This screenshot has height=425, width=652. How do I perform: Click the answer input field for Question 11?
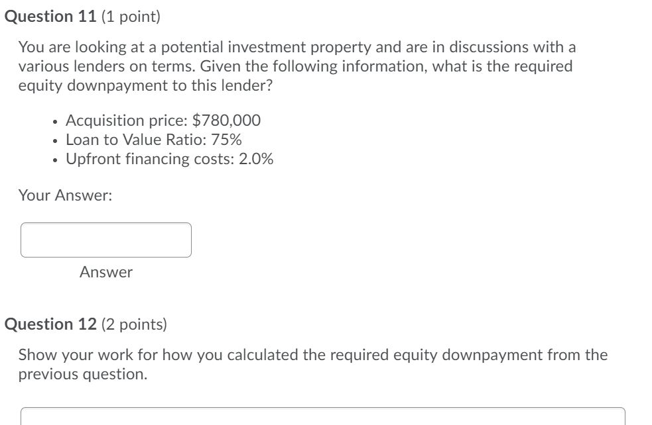(x=106, y=240)
